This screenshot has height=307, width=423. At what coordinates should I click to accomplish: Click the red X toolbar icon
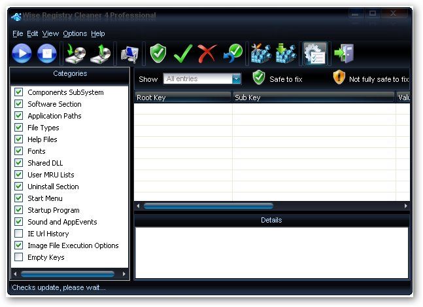click(x=207, y=54)
